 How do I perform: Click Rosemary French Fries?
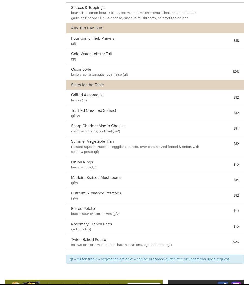91,224
